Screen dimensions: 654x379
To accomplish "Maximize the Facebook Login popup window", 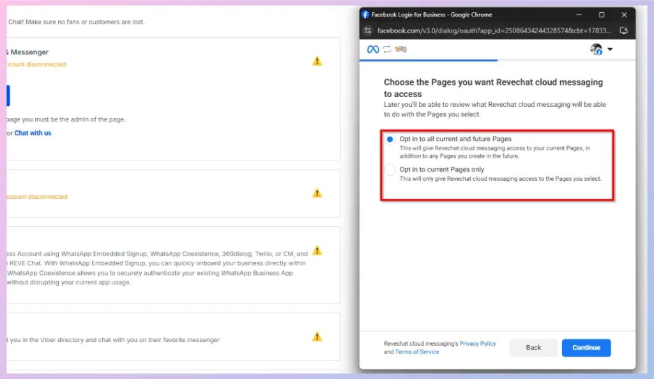I will pos(602,15).
